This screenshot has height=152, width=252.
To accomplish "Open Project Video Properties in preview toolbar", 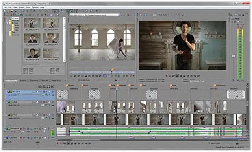I will pyautogui.click(x=141, y=15).
